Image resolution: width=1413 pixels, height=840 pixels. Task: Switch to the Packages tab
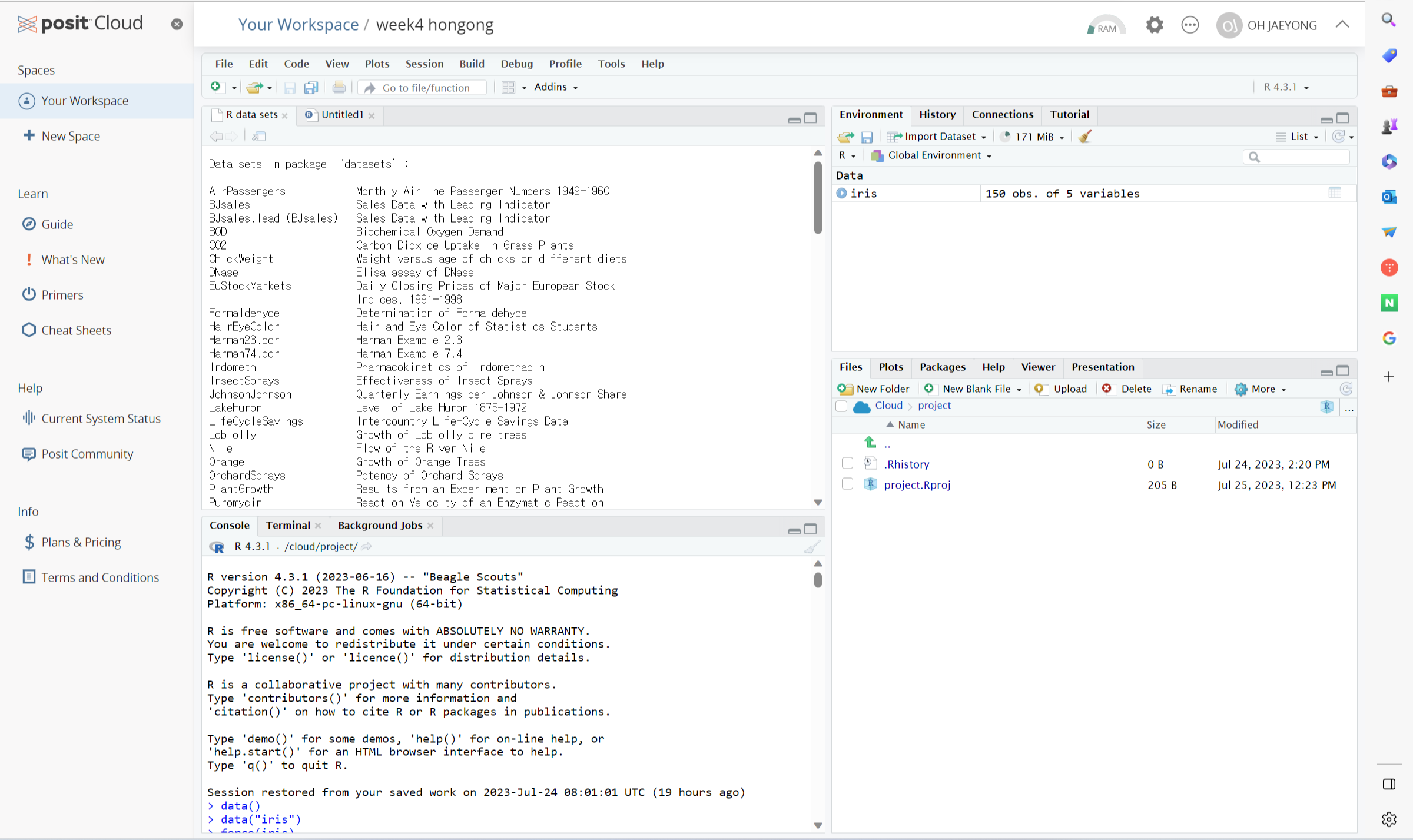942,367
